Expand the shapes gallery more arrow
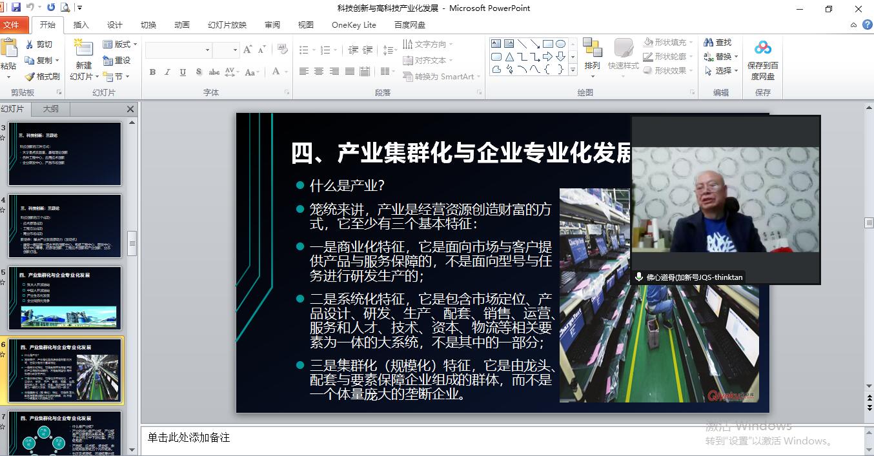The width and height of the screenshot is (874, 456). point(573,70)
